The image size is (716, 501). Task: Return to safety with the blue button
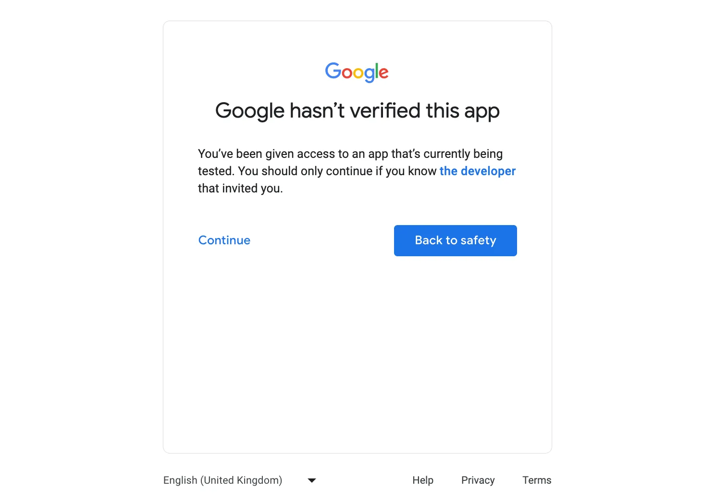(x=456, y=240)
